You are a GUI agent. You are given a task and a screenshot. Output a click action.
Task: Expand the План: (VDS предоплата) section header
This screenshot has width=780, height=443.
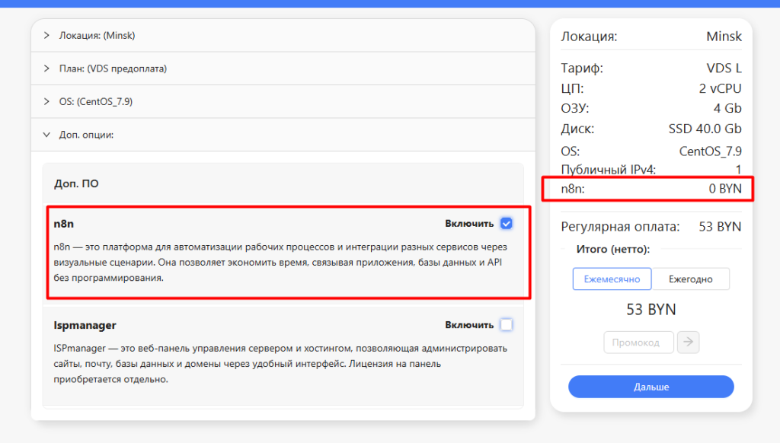point(113,69)
